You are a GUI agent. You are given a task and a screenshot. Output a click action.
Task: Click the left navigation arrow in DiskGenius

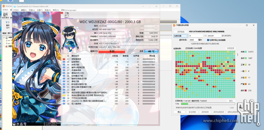coord(6,22)
